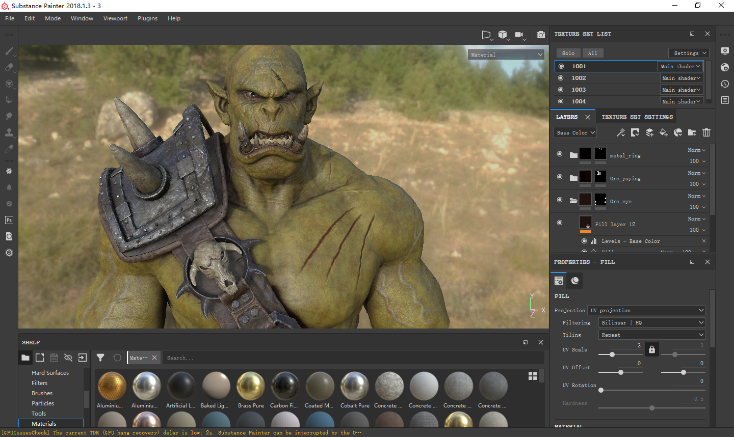Open the Plugins menu

tap(147, 18)
